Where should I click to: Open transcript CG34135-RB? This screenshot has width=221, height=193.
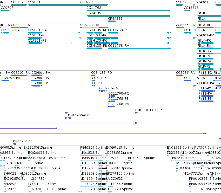tap(95, 48)
